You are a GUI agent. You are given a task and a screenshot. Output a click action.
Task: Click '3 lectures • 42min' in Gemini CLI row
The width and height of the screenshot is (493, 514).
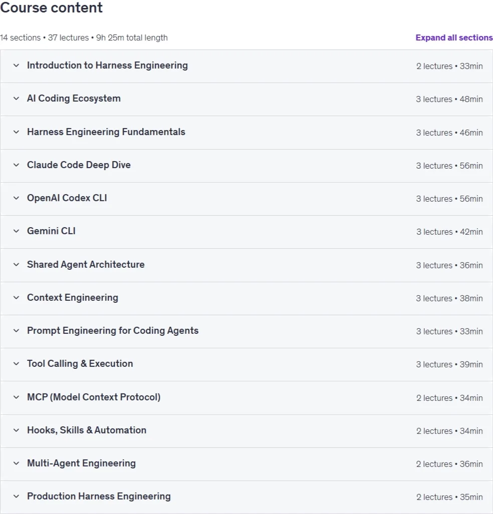point(449,232)
